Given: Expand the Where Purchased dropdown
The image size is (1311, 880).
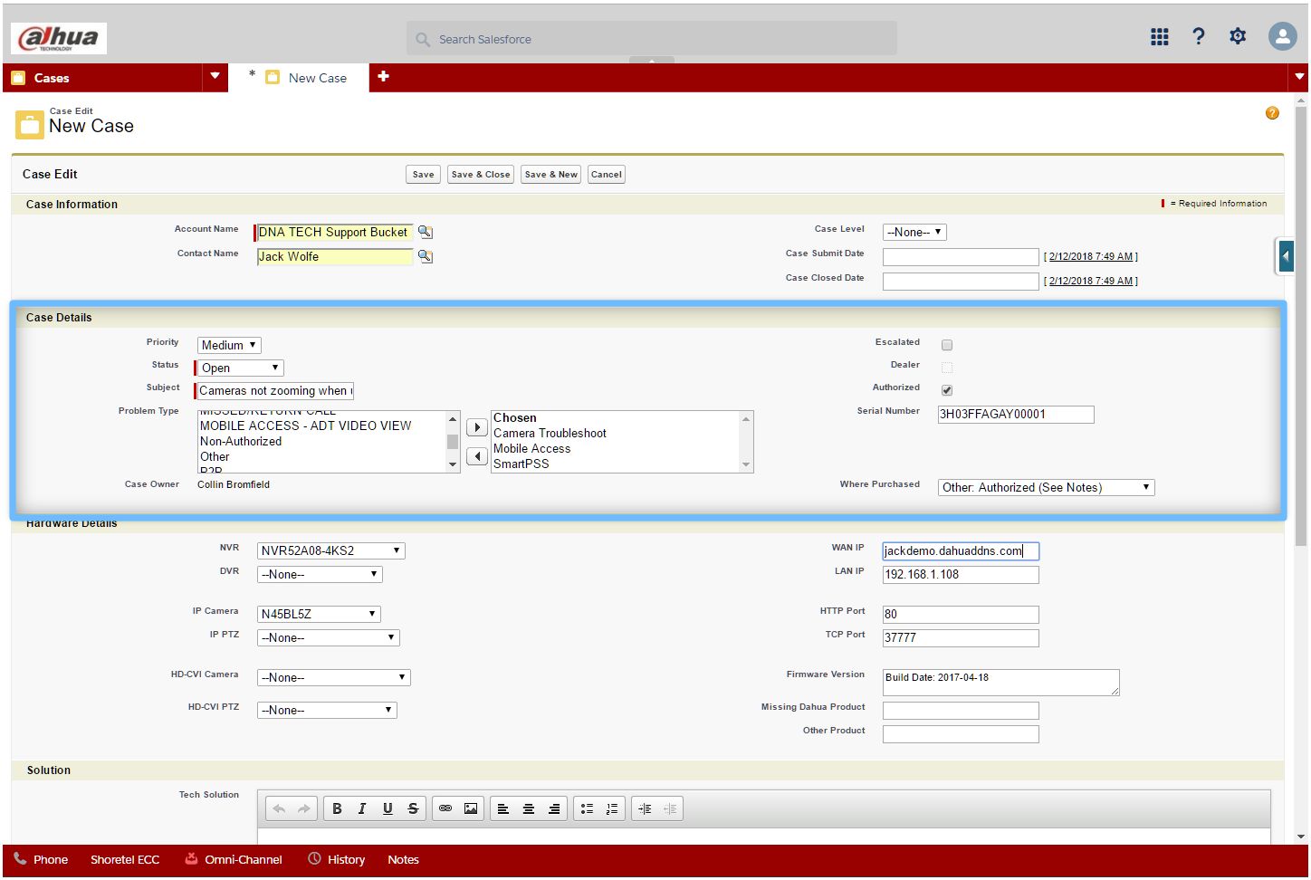Looking at the screenshot, I should [1046, 487].
